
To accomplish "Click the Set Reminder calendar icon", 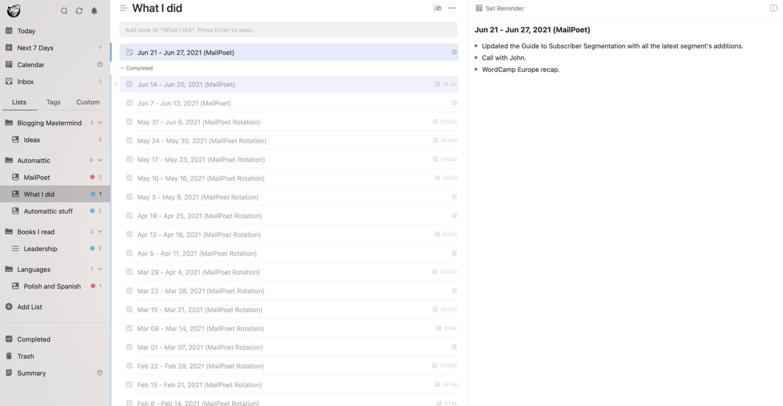I will click(x=479, y=8).
